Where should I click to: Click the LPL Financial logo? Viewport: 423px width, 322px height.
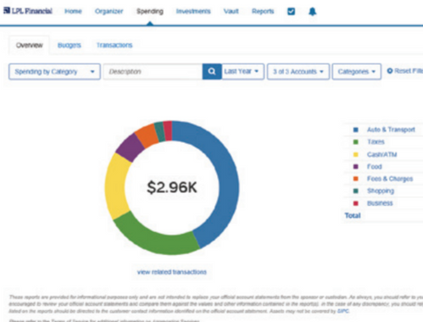28,11
